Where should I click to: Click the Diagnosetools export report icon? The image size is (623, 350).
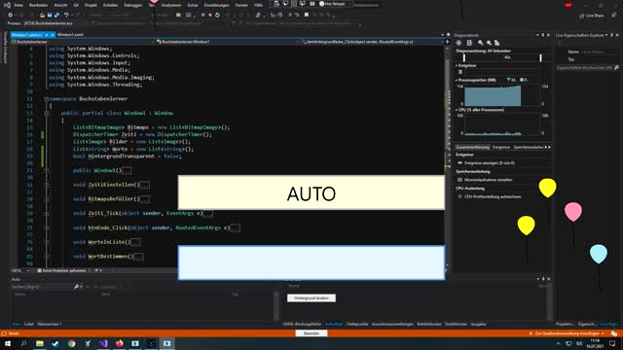(469, 43)
